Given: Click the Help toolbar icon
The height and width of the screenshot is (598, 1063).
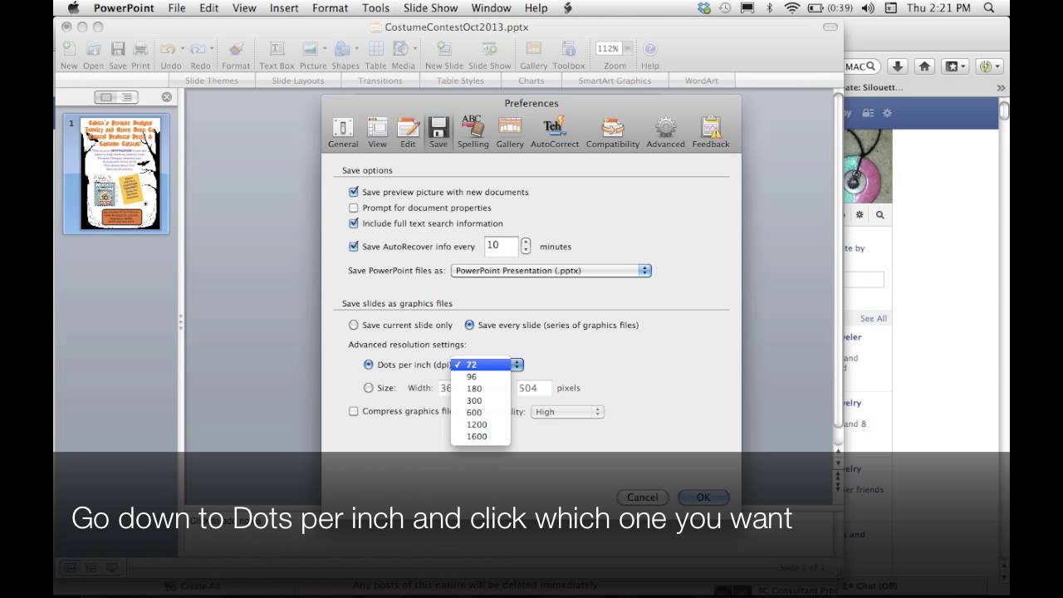Looking at the screenshot, I should [x=650, y=55].
